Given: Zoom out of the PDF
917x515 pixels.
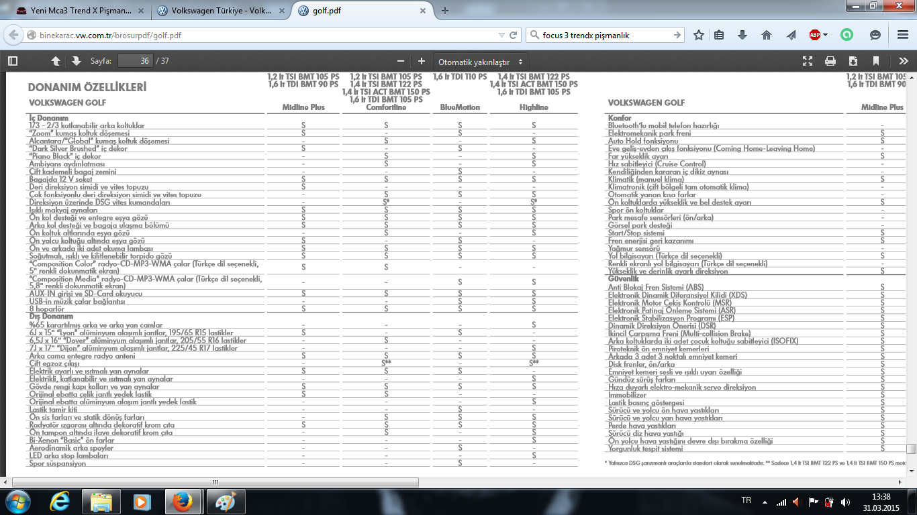Looking at the screenshot, I should (401, 61).
